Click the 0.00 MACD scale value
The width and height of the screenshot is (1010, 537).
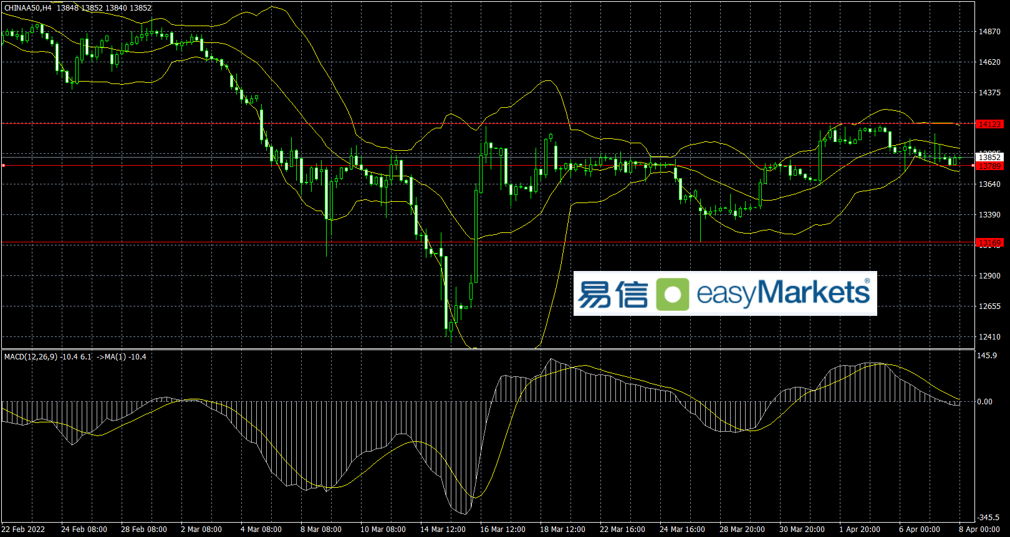pyautogui.click(x=985, y=402)
